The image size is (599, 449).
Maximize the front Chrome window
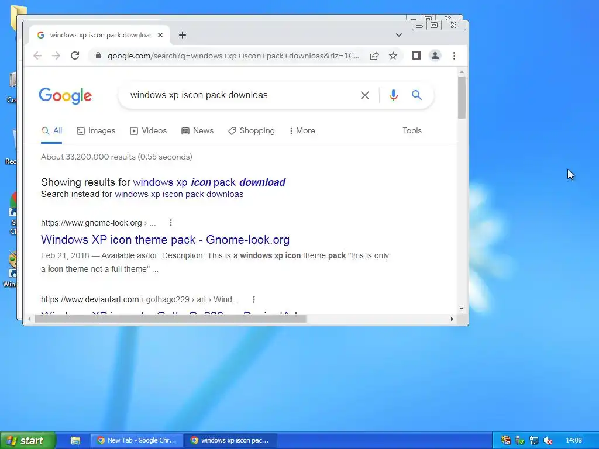(435, 26)
